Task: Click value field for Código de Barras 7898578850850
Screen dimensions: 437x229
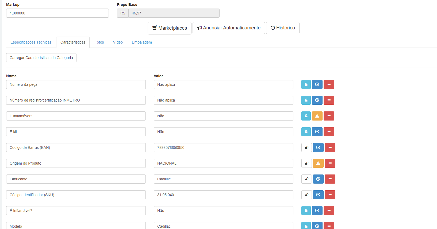Action: click(x=224, y=148)
